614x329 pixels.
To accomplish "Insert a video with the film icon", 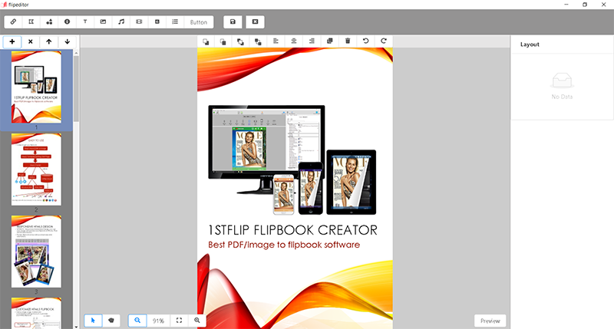I will point(139,22).
